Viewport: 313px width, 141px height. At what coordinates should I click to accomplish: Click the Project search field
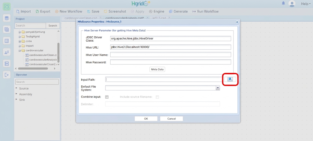[x=30, y=26]
